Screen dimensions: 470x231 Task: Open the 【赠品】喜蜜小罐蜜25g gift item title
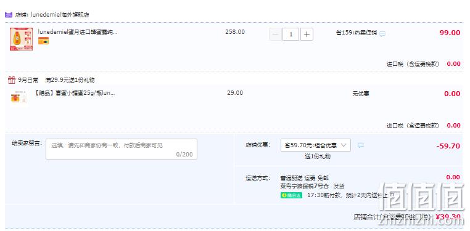75,93
